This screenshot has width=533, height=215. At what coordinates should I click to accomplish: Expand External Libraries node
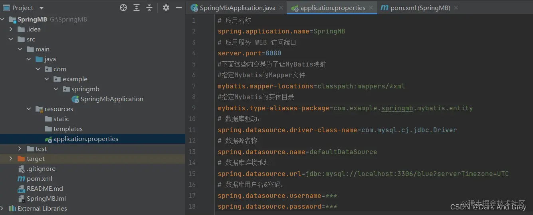click(3, 209)
